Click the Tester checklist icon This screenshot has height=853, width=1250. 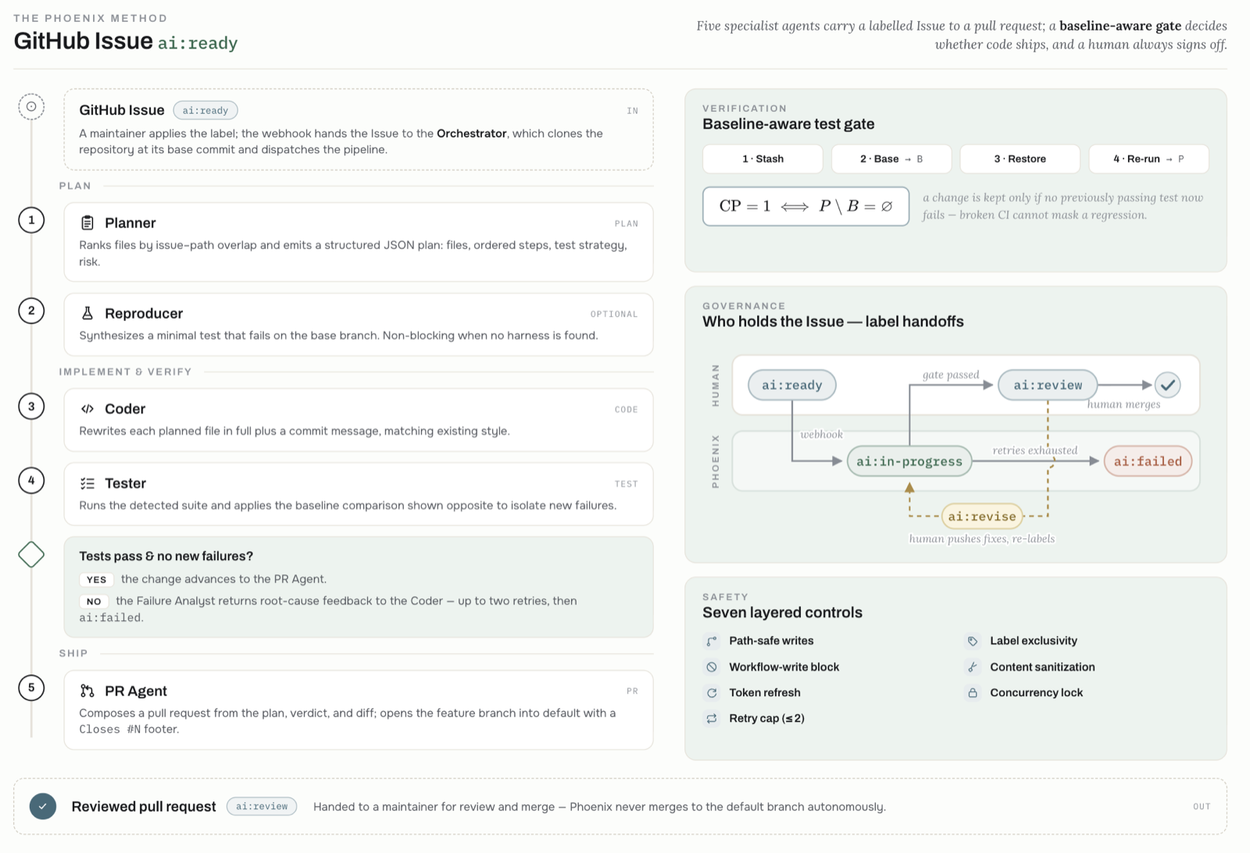[x=87, y=484]
